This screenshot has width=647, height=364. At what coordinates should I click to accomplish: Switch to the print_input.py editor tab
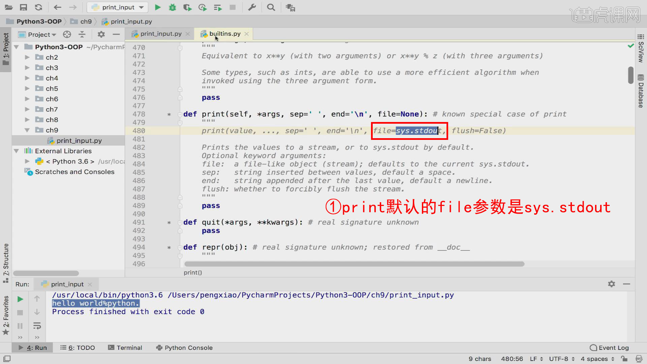coord(160,34)
